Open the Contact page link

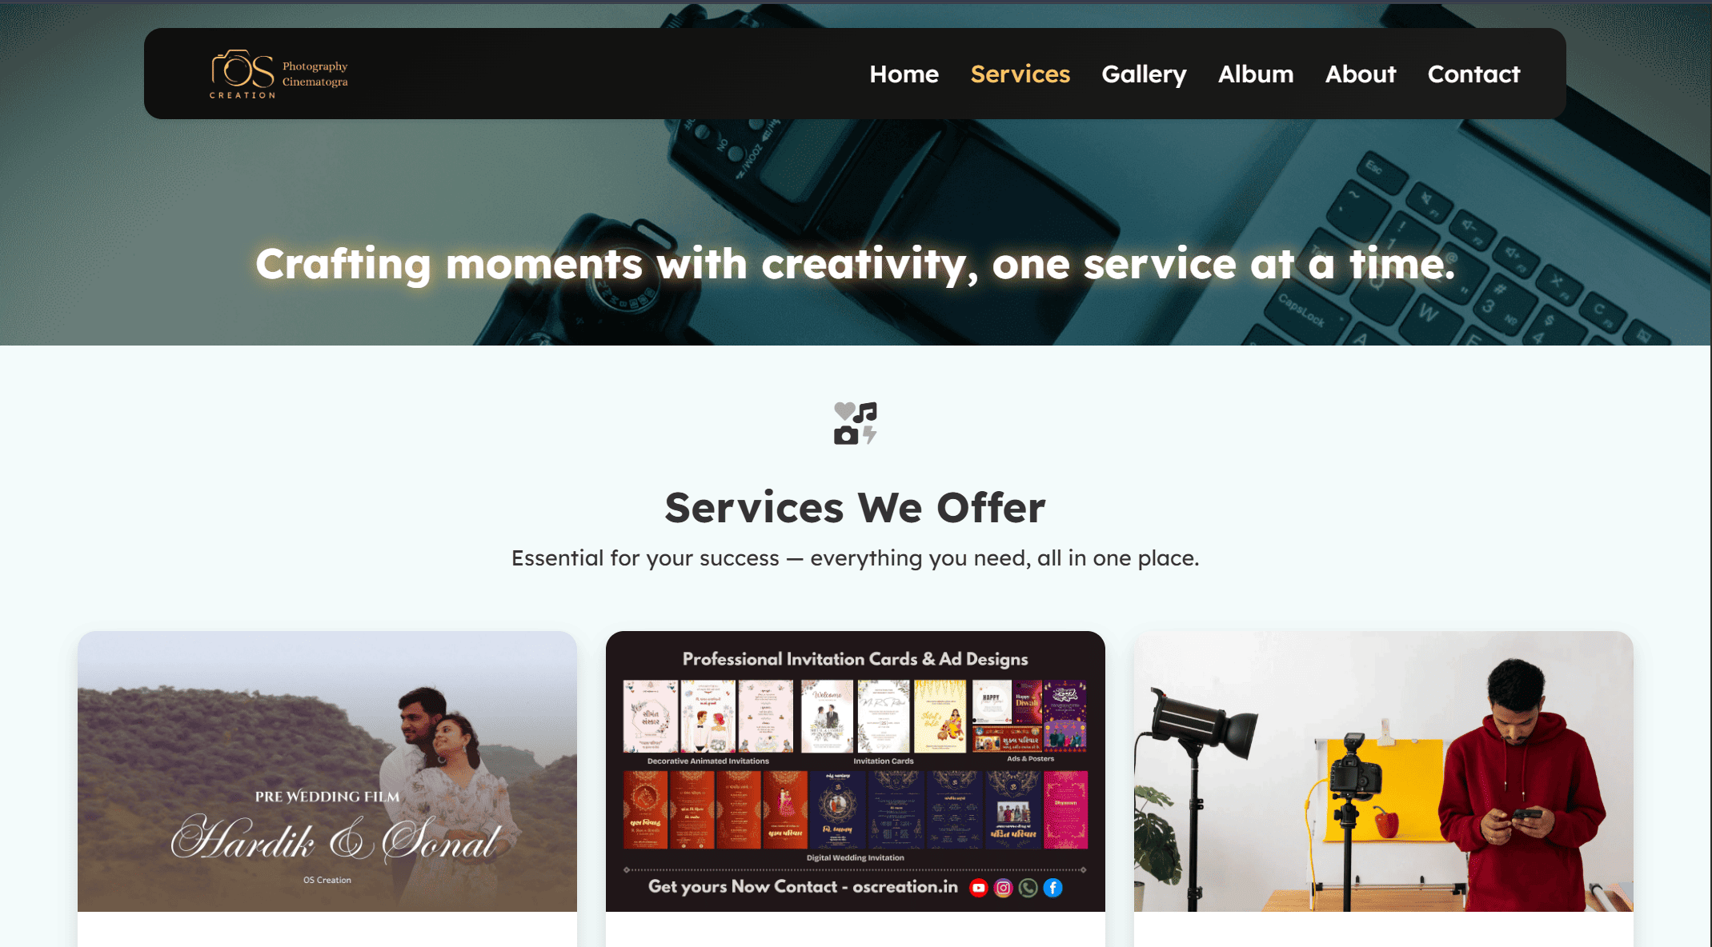1473,74
